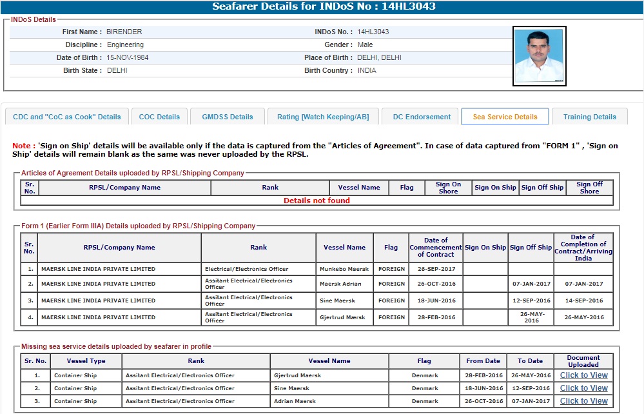This screenshot has width=644, height=414.
Task: Click the Document Uploaded column header
Action: point(583,361)
